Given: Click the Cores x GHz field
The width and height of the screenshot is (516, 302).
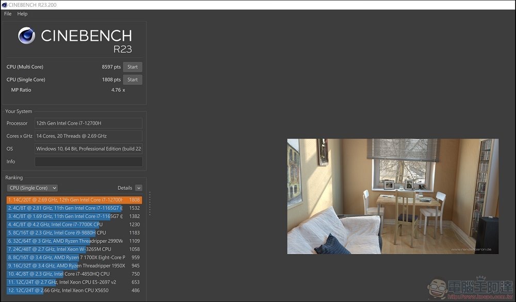Looking at the screenshot, I should coord(89,136).
